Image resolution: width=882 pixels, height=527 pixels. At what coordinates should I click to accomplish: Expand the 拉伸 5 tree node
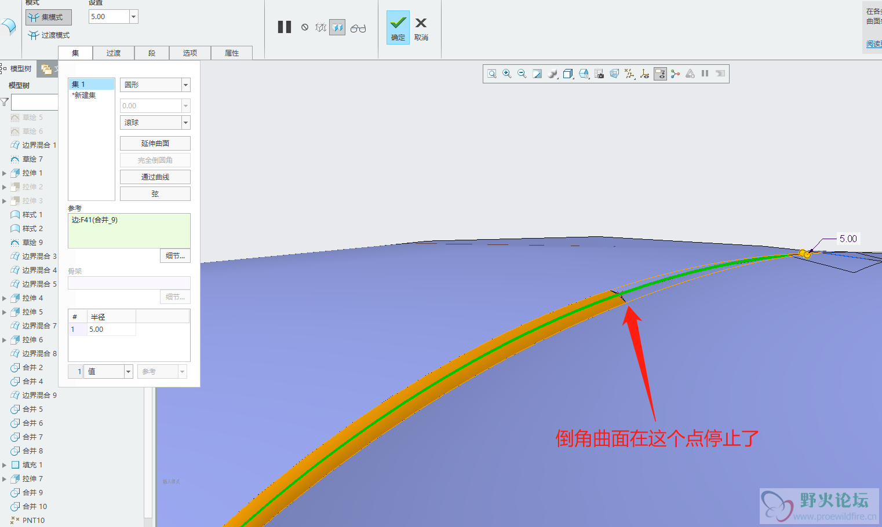point(5,312)
